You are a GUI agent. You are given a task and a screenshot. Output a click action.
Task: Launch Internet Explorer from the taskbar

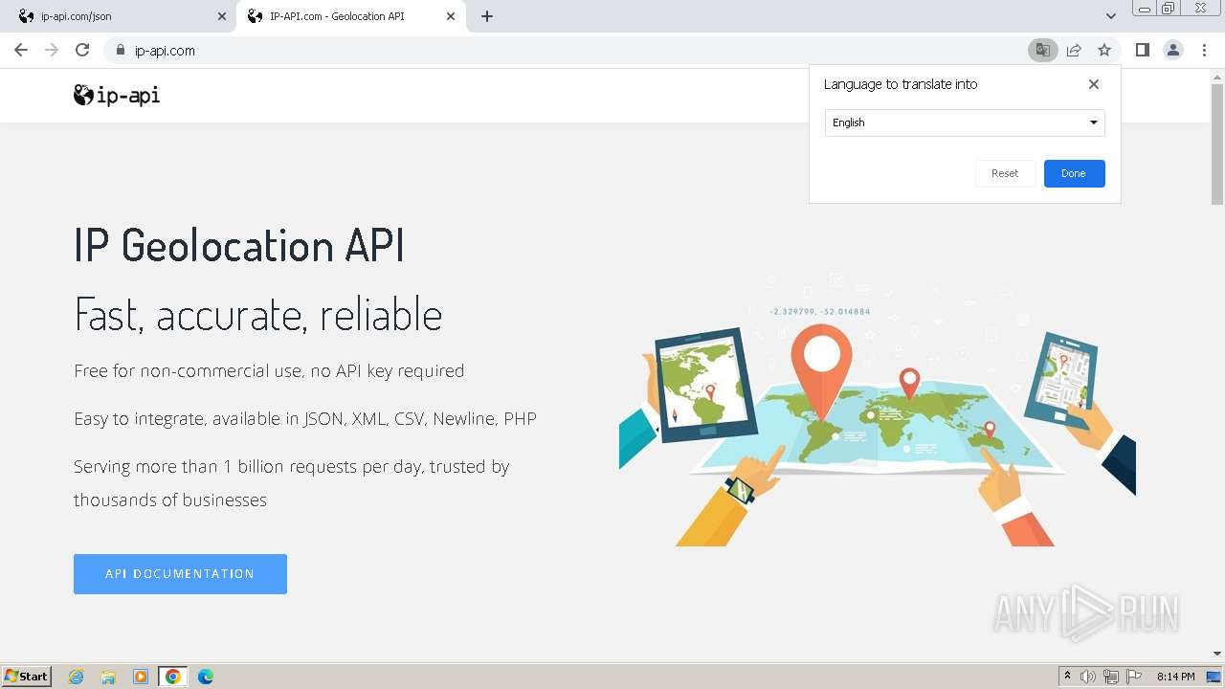77,677
